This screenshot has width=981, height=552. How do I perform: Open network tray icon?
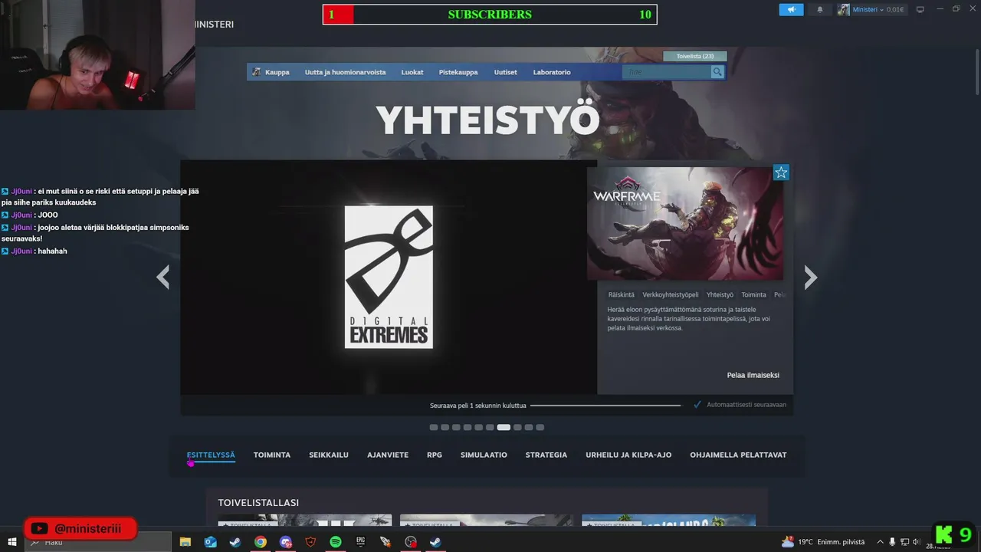(904, 542)
